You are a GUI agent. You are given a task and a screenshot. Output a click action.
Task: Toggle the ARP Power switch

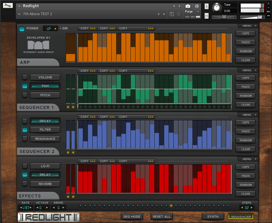pyautogui.click(x=22, y=29)
